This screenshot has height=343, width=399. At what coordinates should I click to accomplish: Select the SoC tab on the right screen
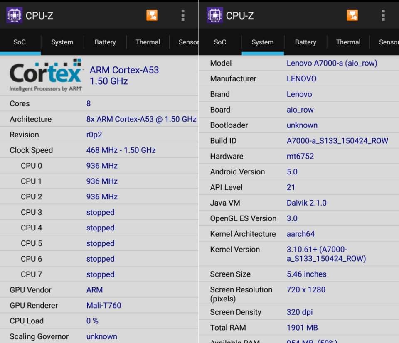[x=220, y=42]
